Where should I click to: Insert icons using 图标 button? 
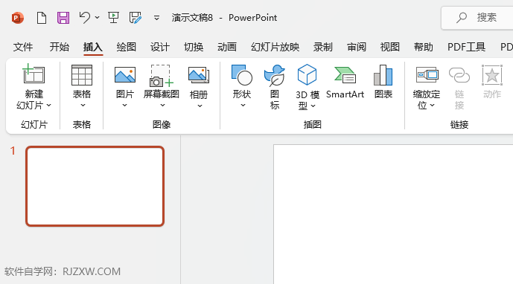[275, 86]
